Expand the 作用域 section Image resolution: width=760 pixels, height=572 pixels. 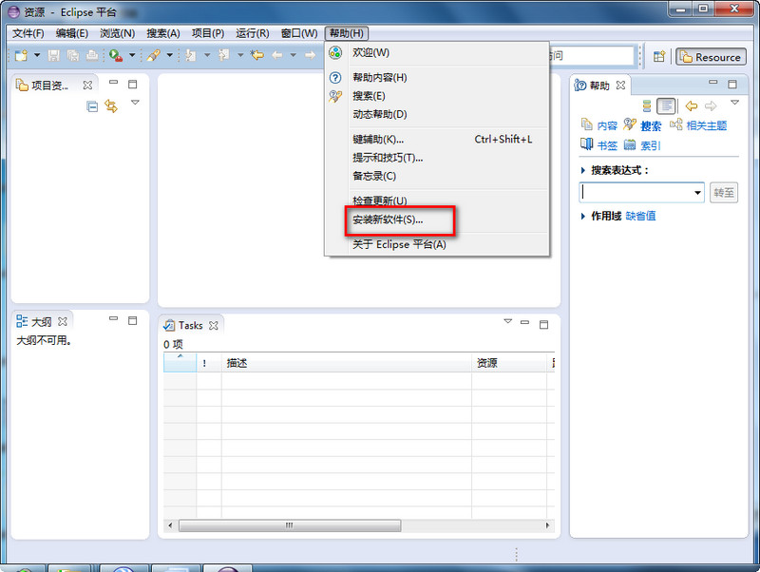[583, 216]
